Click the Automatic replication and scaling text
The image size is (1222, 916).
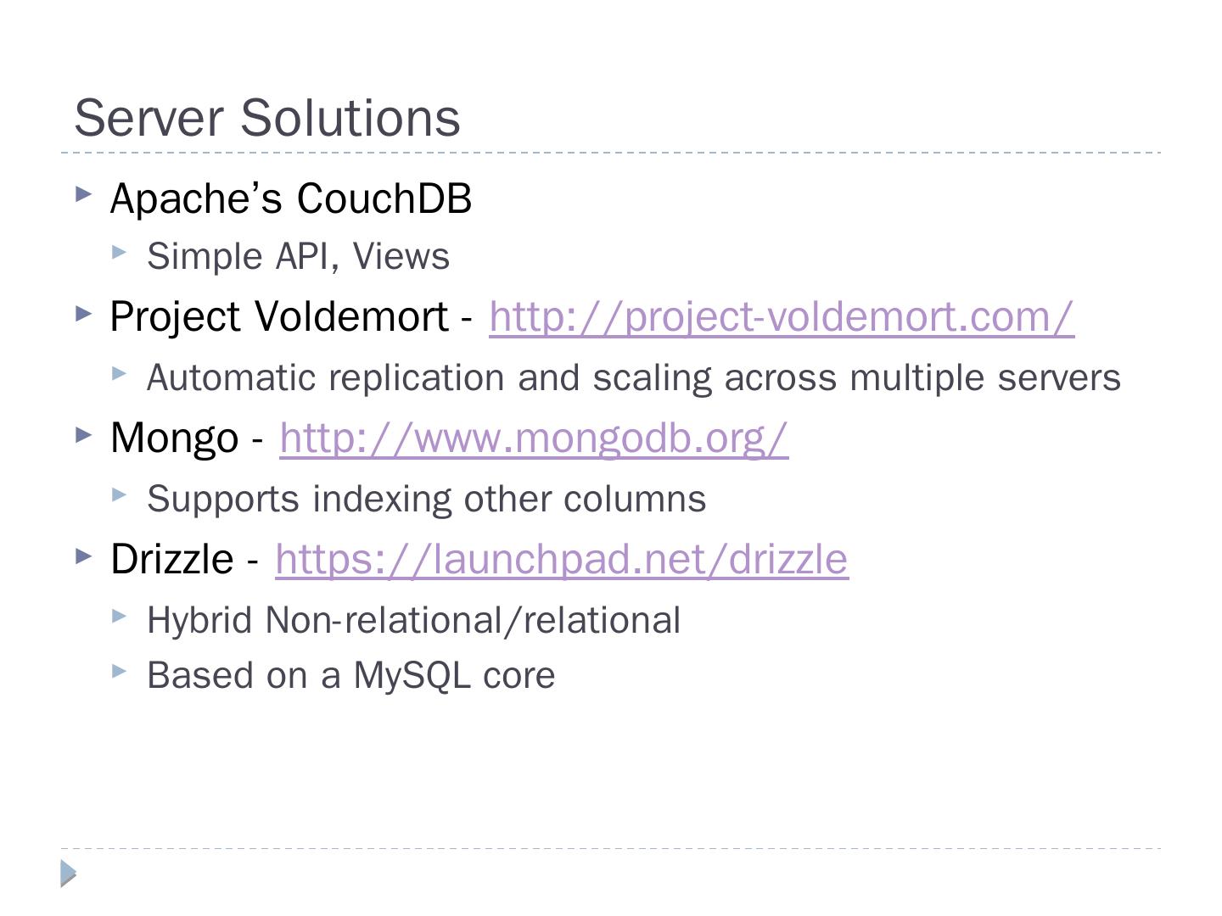pyautogui.click(x=633, y=378)
